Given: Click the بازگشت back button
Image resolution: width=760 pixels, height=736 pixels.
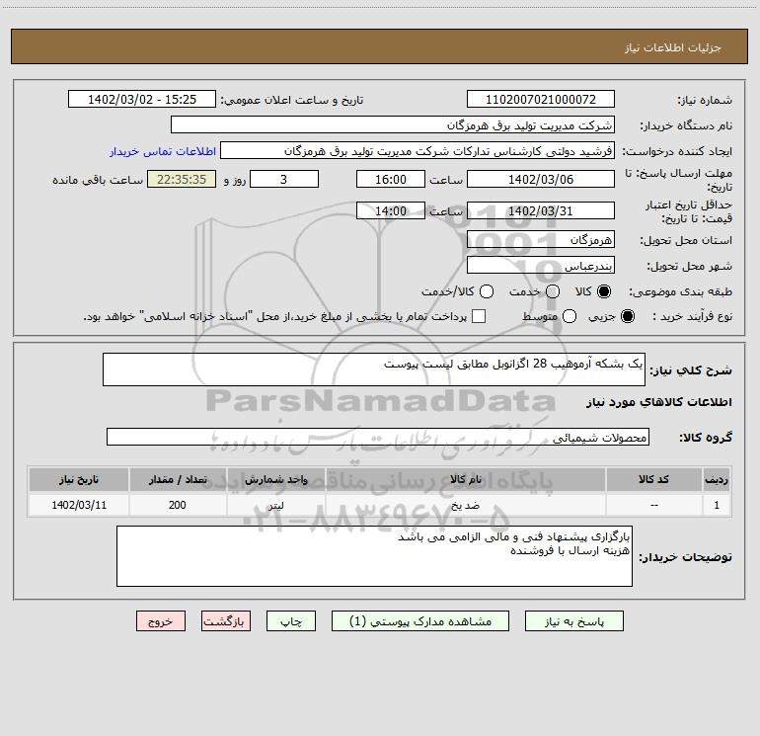Looking at the screenshot, I should pos(226,621).
